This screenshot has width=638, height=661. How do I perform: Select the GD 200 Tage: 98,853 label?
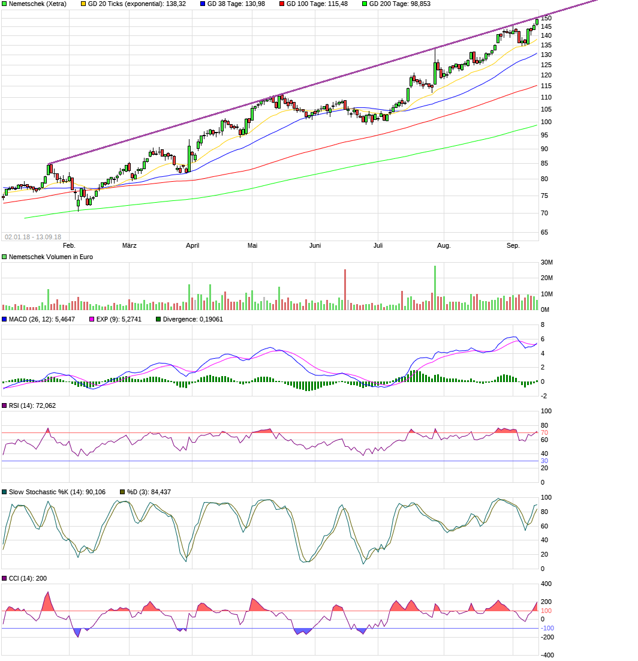[400, 4]
